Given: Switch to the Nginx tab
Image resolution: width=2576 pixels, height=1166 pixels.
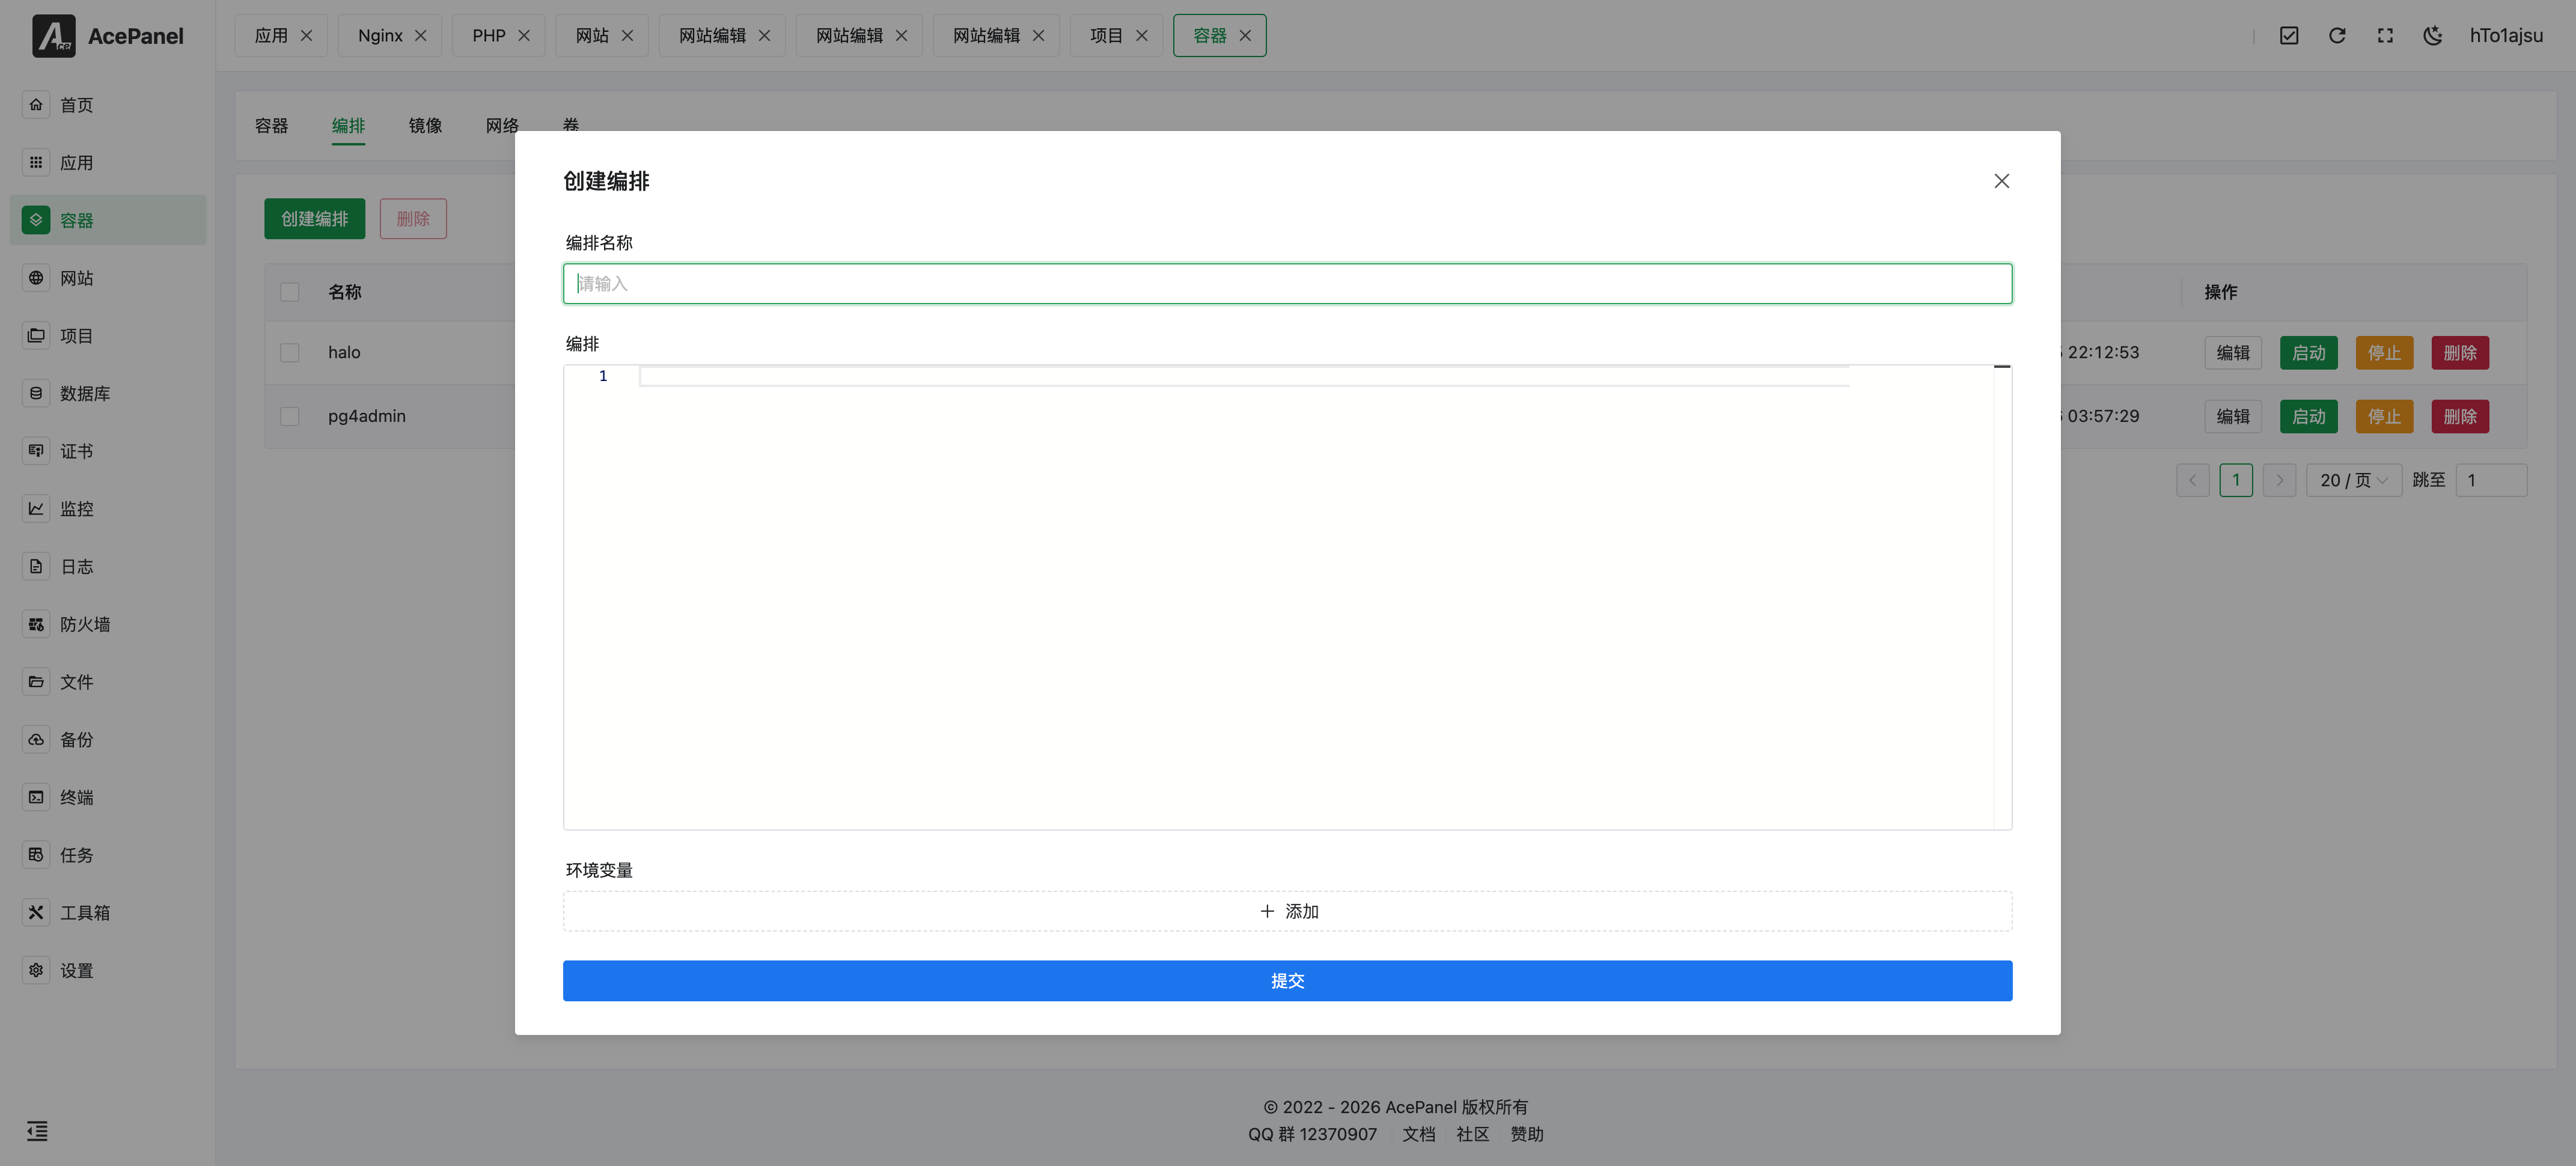Looking at the screenshot, I should 380,36.
